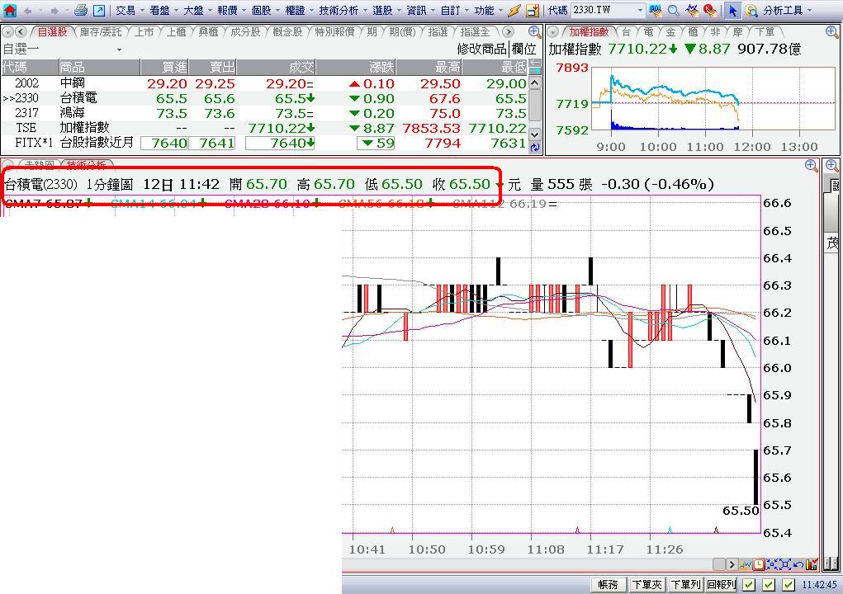Click the shrink chart arrows icon
Screen dimensions: 843x594
tap(772, 564)
